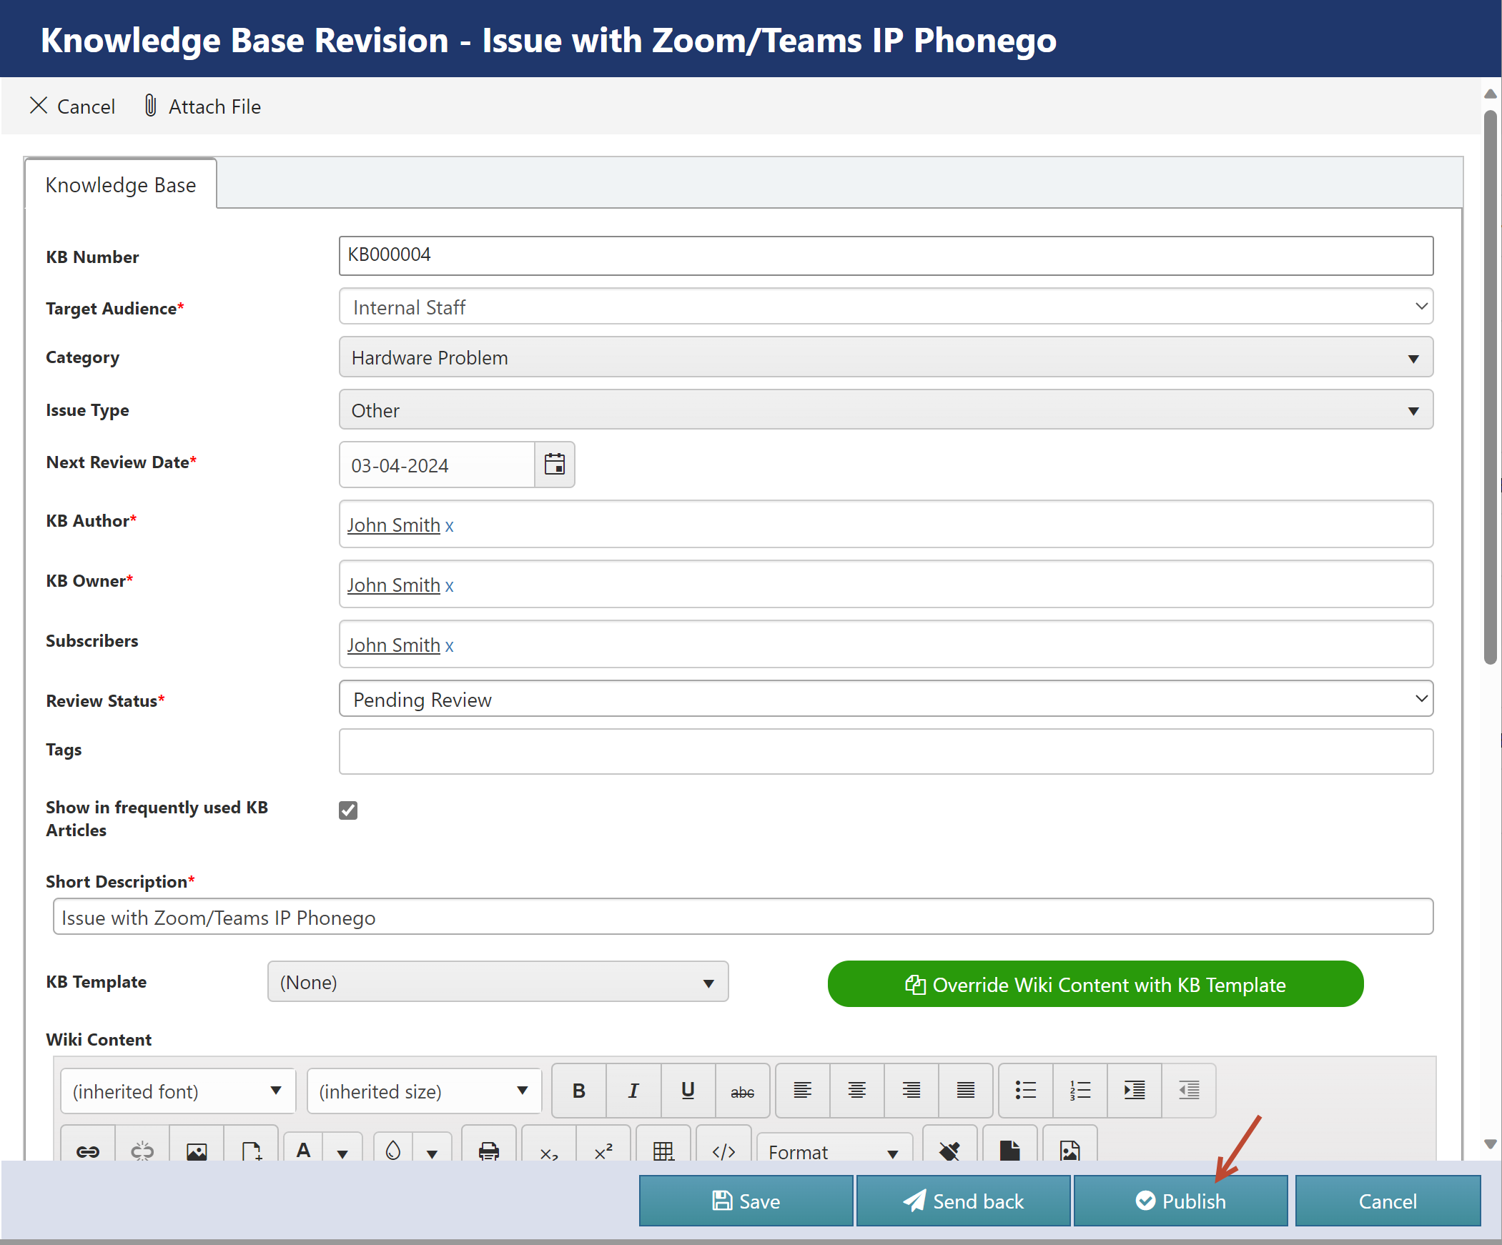Click the Attach File paperclip

point(151,106)
